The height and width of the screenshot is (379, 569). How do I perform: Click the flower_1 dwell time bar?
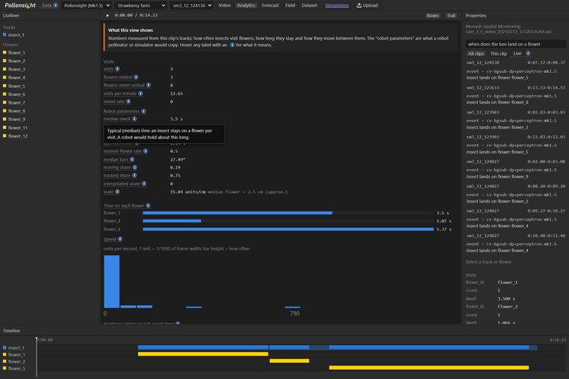point(237,213)
